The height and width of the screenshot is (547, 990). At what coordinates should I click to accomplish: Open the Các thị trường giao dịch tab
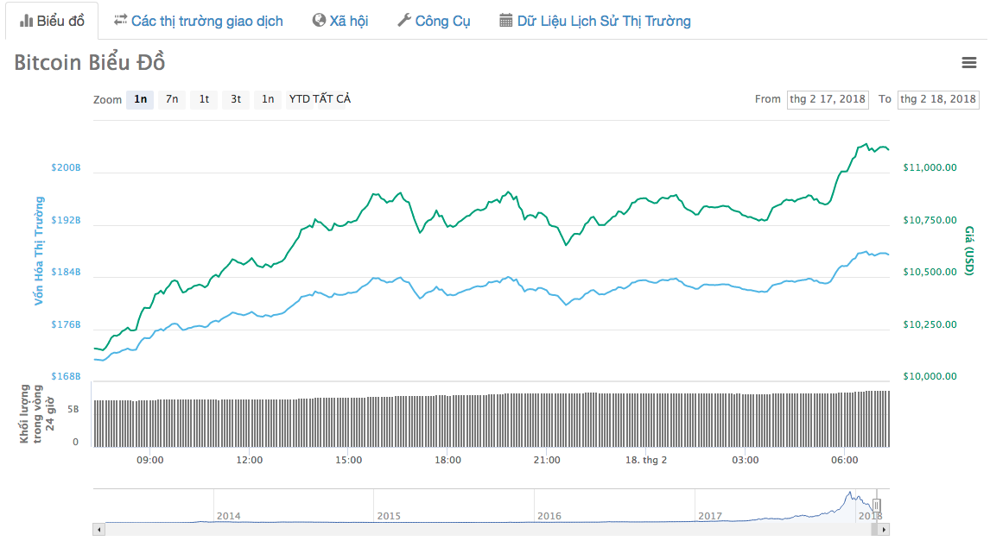[198, 21]
